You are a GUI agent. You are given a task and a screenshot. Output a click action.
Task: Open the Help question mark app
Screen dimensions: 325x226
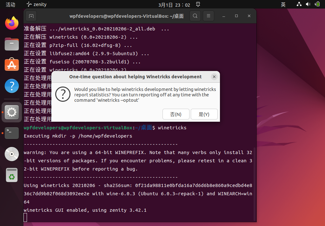pos(12,86)
